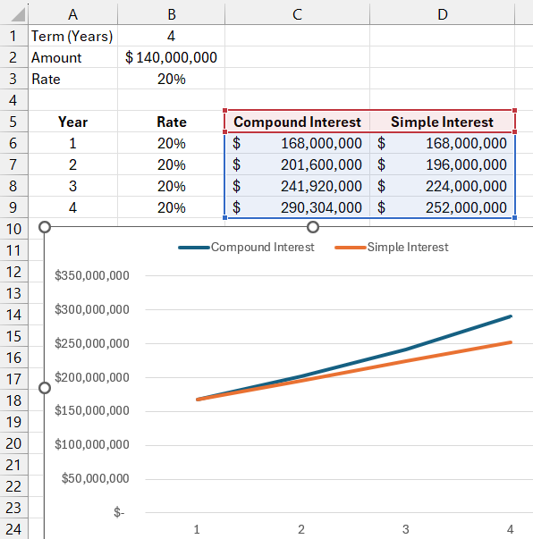Select column D header
This screenshot has height=539, width=533.
[x=442, y=14]
